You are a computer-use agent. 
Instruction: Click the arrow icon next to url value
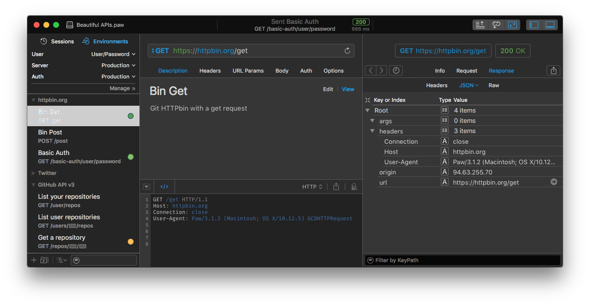tap(554, 182)
